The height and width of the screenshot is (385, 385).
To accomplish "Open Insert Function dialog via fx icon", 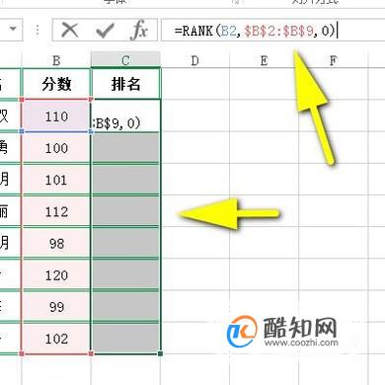I will (139, 31).
